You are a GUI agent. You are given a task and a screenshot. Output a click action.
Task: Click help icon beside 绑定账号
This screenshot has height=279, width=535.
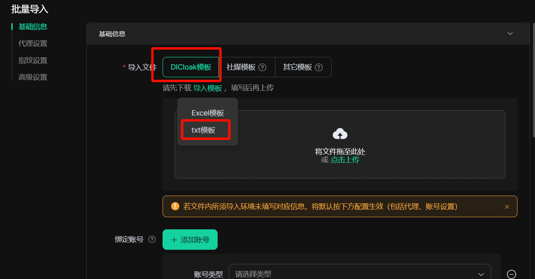(x=152, y=239)
